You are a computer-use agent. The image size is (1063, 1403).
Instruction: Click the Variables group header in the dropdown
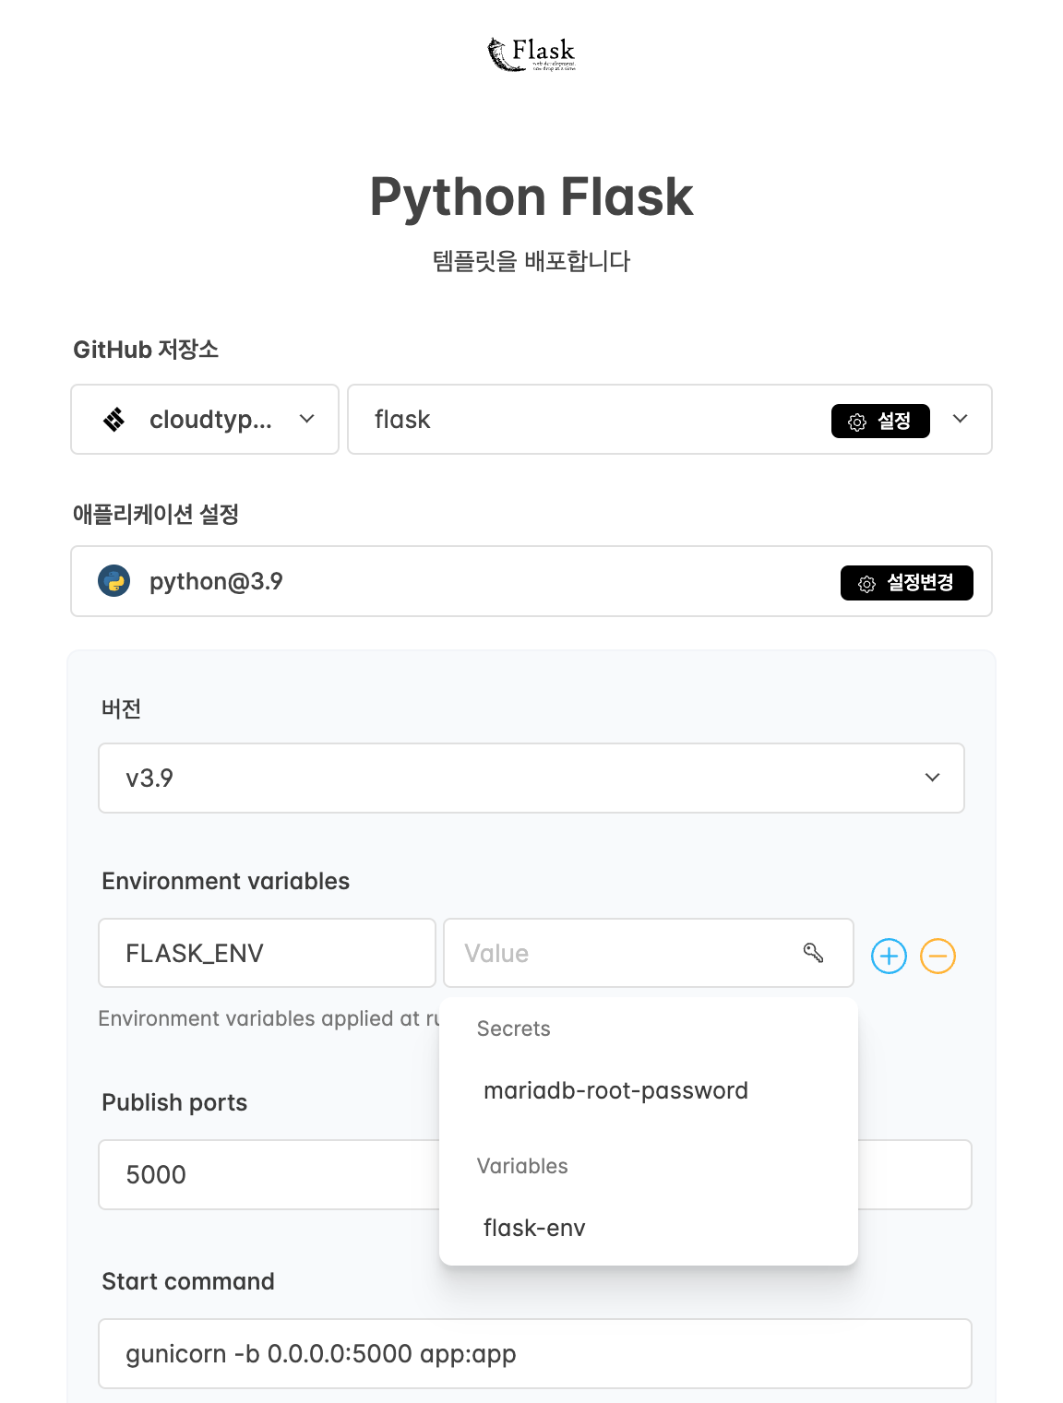click(522, 1166)
